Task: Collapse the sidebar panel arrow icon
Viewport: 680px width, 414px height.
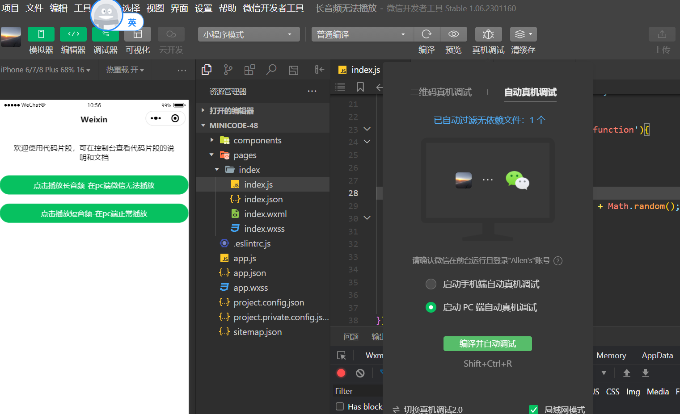Action: click(x=319, y=69)
